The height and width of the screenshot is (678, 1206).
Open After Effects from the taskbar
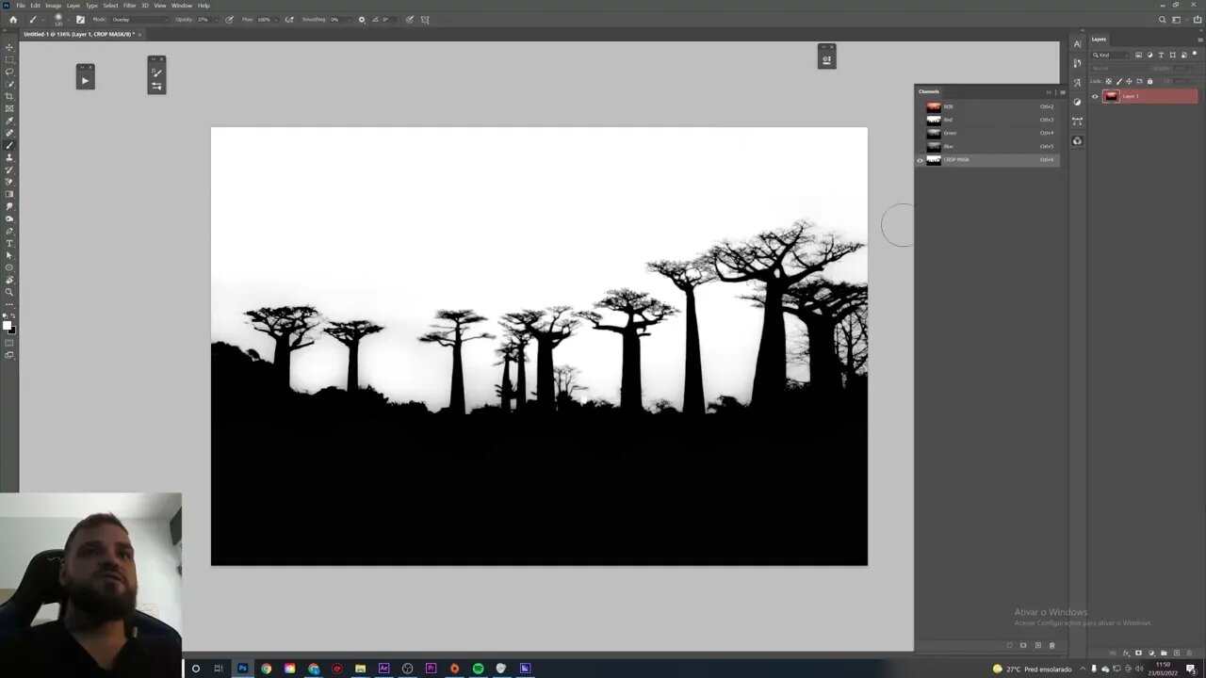(383, 669)
